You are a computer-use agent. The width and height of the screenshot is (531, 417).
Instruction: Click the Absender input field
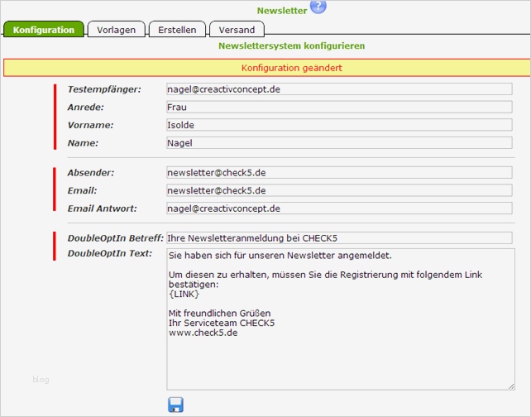(x=339, y=172)
